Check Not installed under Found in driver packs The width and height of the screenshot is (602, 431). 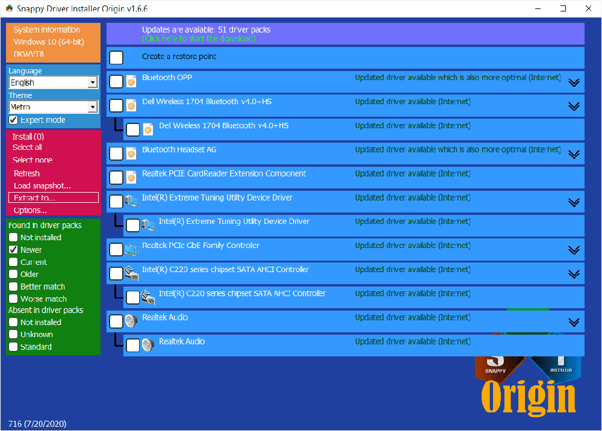13,237
